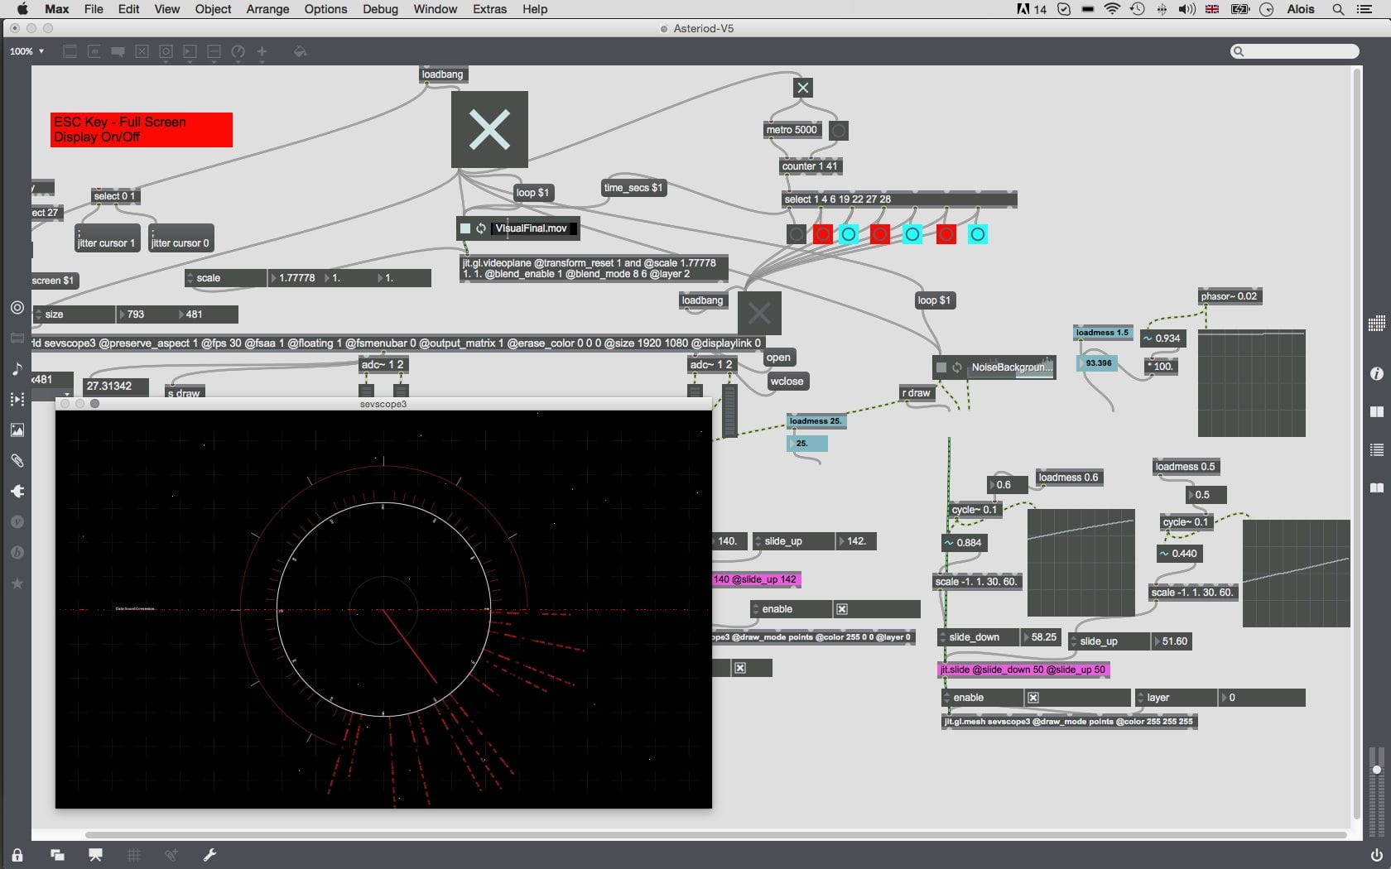Toggle the small X above metro 5000
This screenshot has width=1391, height=869.
(x=802, y=88)
